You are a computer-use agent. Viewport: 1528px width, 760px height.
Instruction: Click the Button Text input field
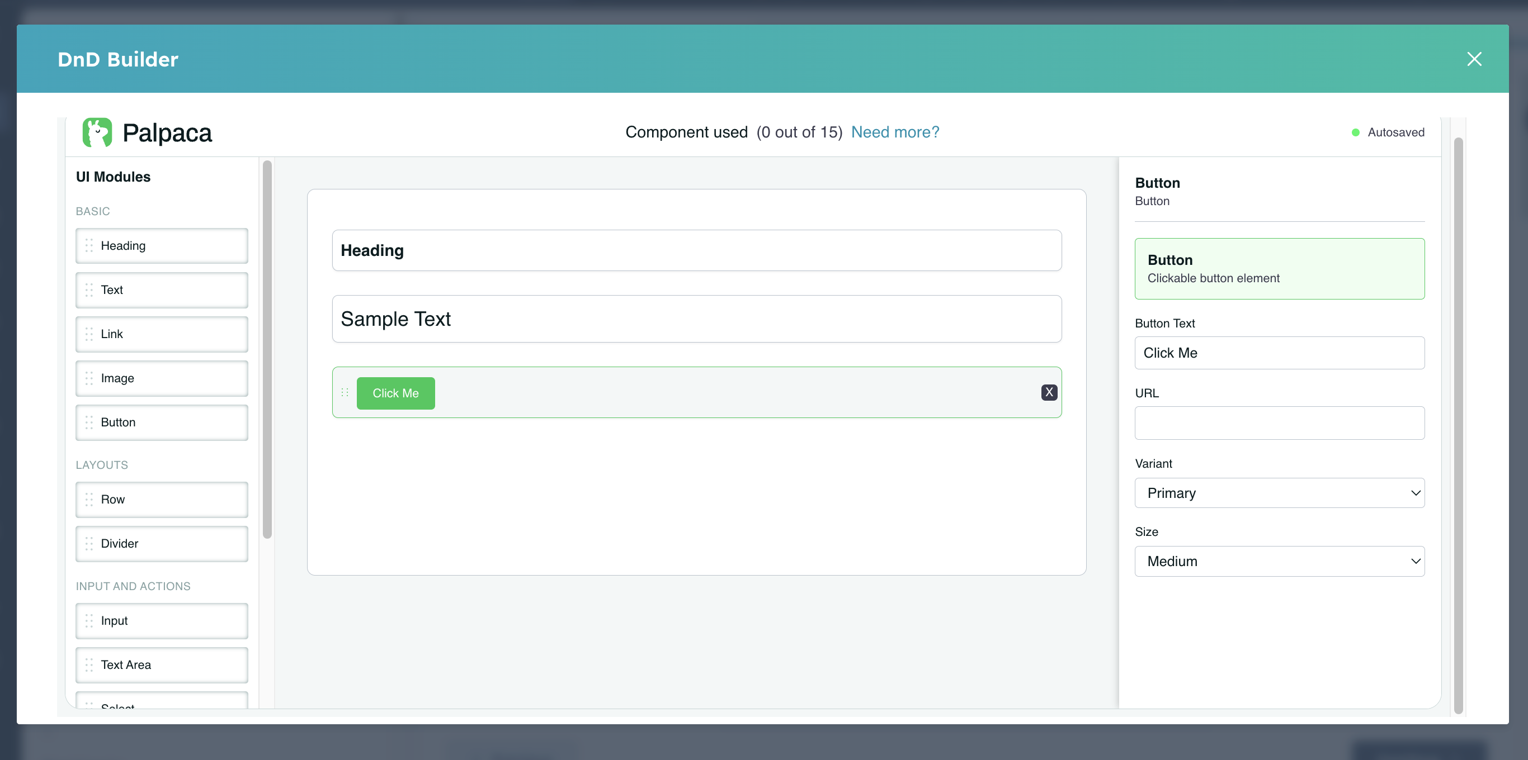click(x=1279, y=353)
